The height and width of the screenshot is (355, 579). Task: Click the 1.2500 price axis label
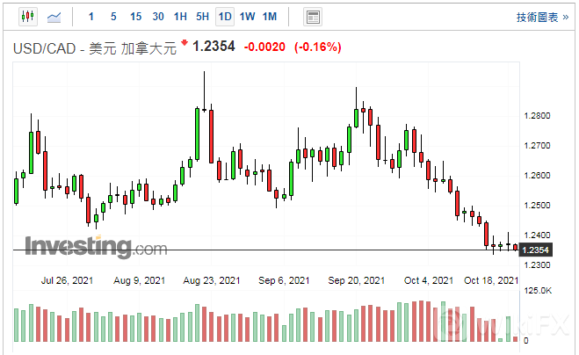tap(537, 206)
